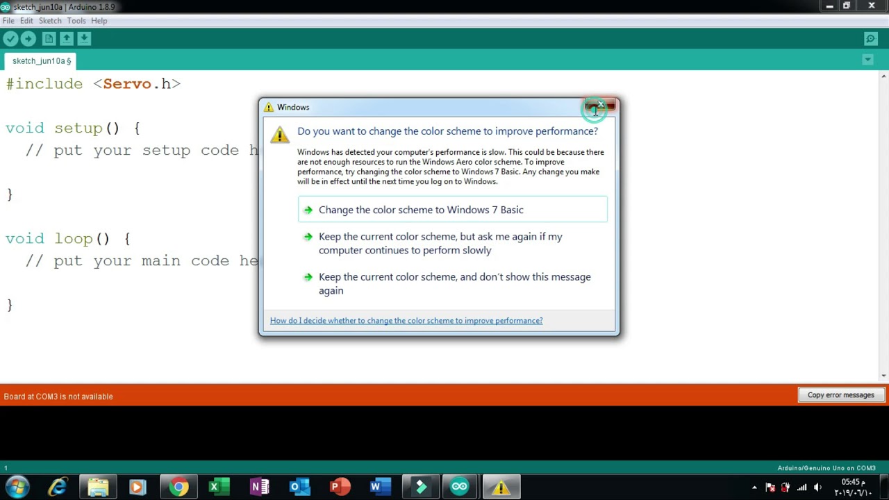This screenshot has width=889, height=500.
Task: Open the Edit menu
Action: pos(26,21)
